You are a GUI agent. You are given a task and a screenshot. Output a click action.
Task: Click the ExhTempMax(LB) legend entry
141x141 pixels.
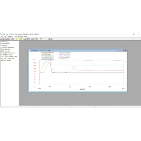pyautogui.click(x=47, y=59)
